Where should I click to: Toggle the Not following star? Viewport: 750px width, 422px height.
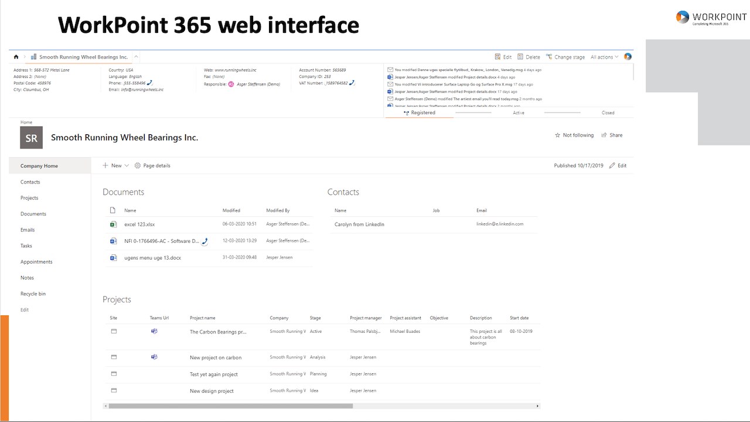557,135
